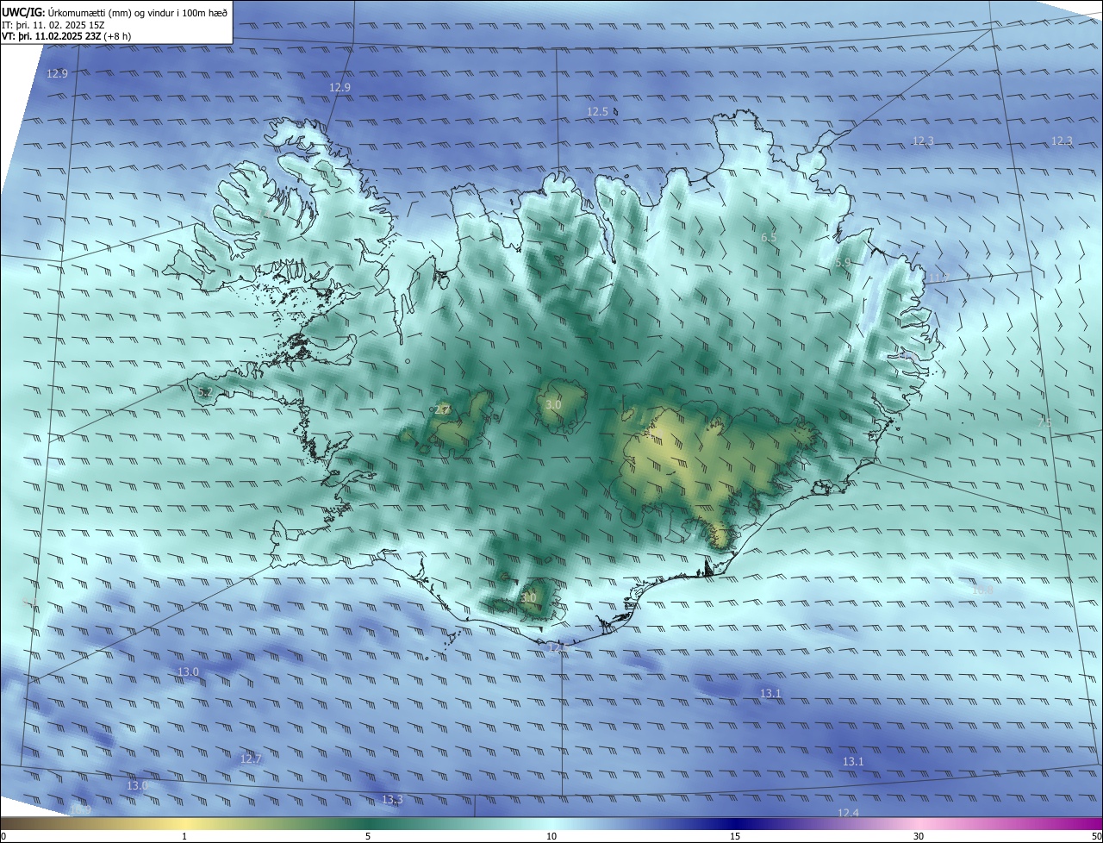Click the UWC/IG Úrkomumætti map title
Image resolution: width=1103 pixels, height=843 pixels.
pyautogui.click(x=115, y=11)
